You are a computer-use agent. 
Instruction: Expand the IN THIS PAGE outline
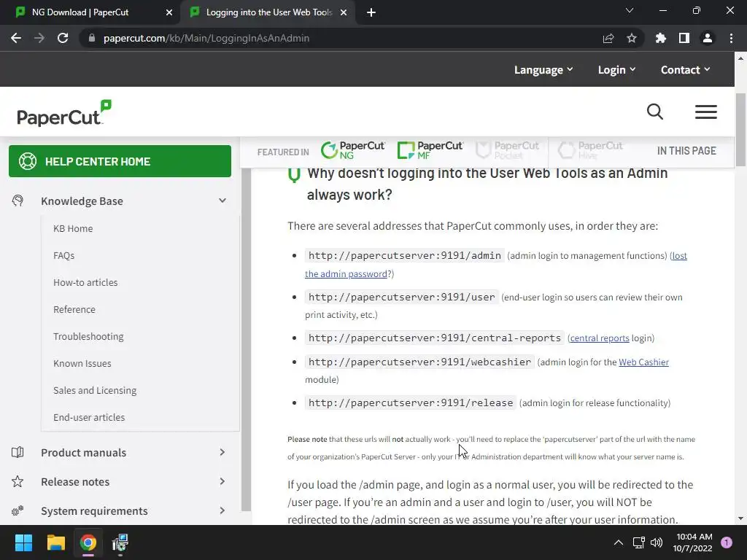[x=686, y=150]
